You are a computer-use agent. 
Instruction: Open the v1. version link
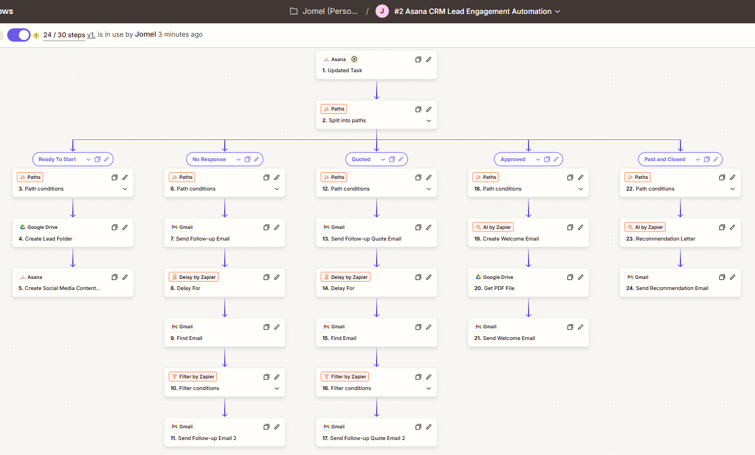coord(91,34)
